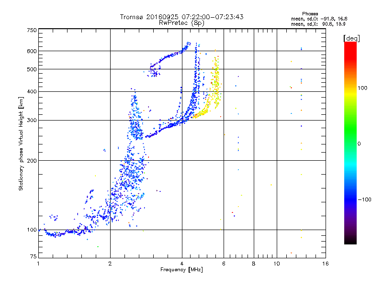Click the '16' frequency axis tick label
The width and height of the screenshot is (383, 287).
(x=326, y=264)
